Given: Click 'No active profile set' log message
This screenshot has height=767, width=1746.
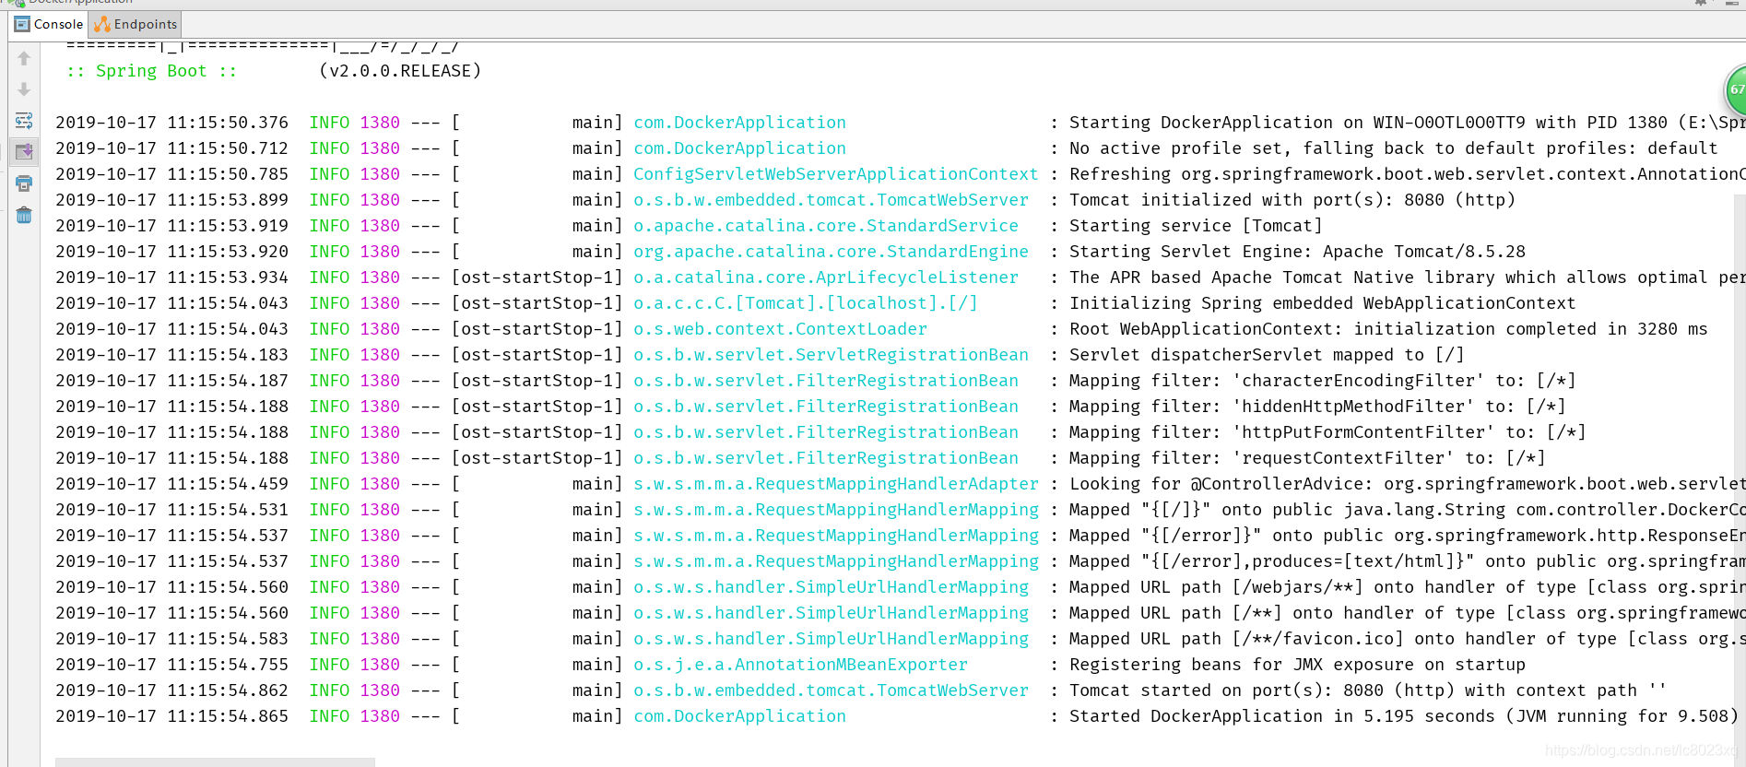Looking at the screenshot, I should tap(1394, 148).
